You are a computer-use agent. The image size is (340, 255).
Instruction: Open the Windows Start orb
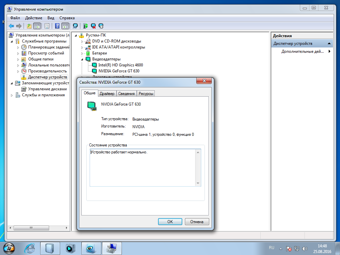pyautogui.click(x=9, y=248)
